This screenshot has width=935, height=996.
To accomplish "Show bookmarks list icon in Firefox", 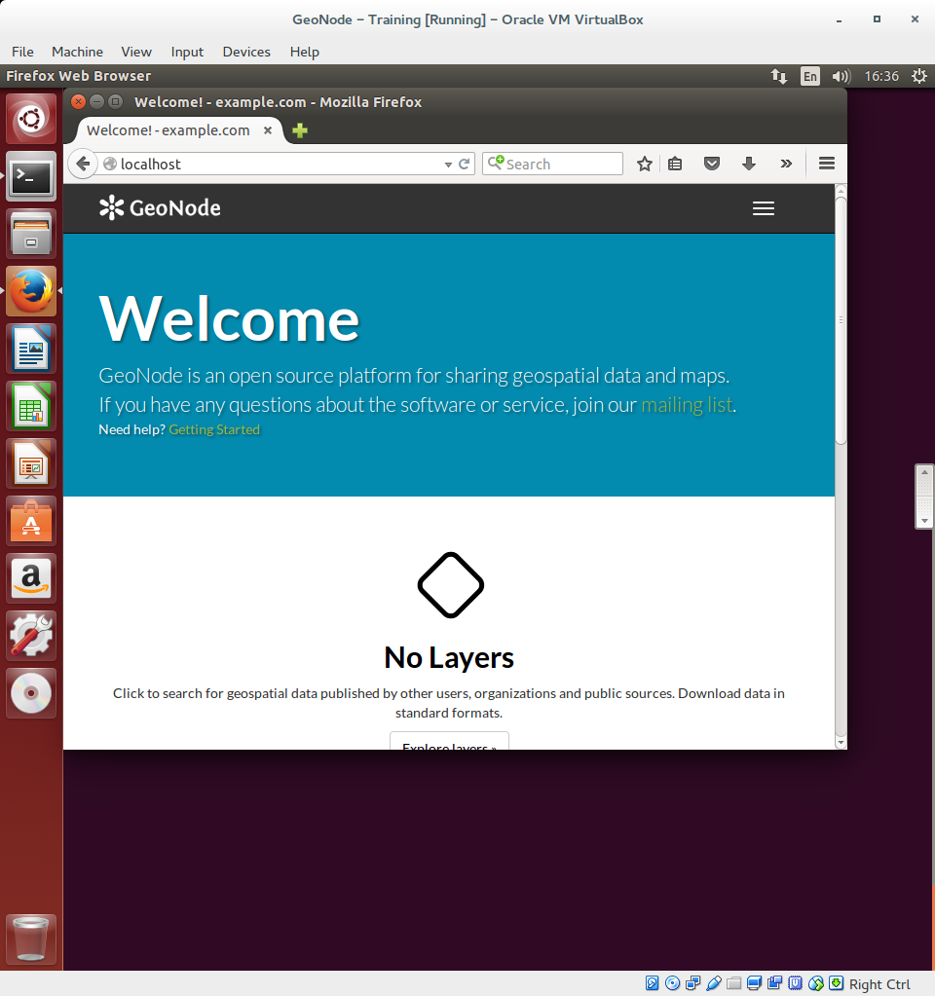I will point(675,164).
